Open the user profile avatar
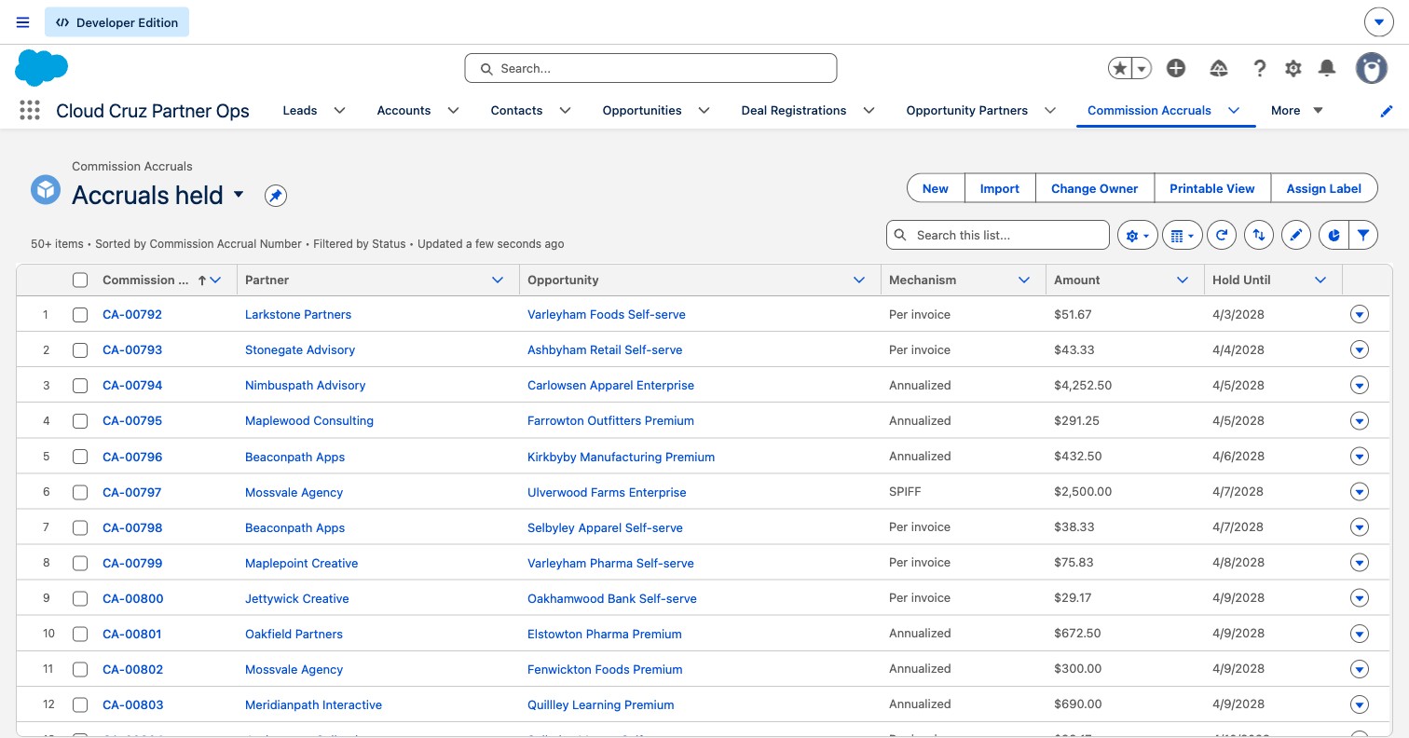The width and height of the screenshot is (1409, 738). pos(1371,68)
